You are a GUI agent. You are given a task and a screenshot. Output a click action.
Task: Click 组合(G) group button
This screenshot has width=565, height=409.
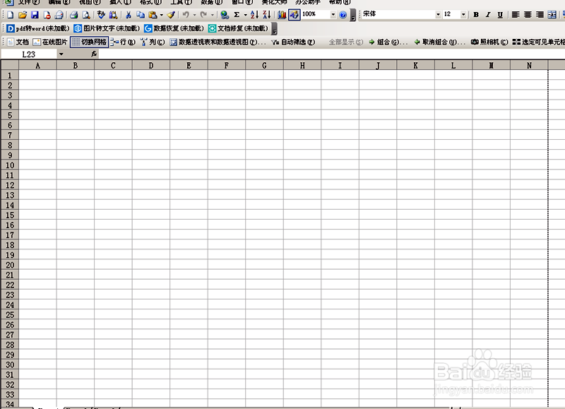coord(388,42)
